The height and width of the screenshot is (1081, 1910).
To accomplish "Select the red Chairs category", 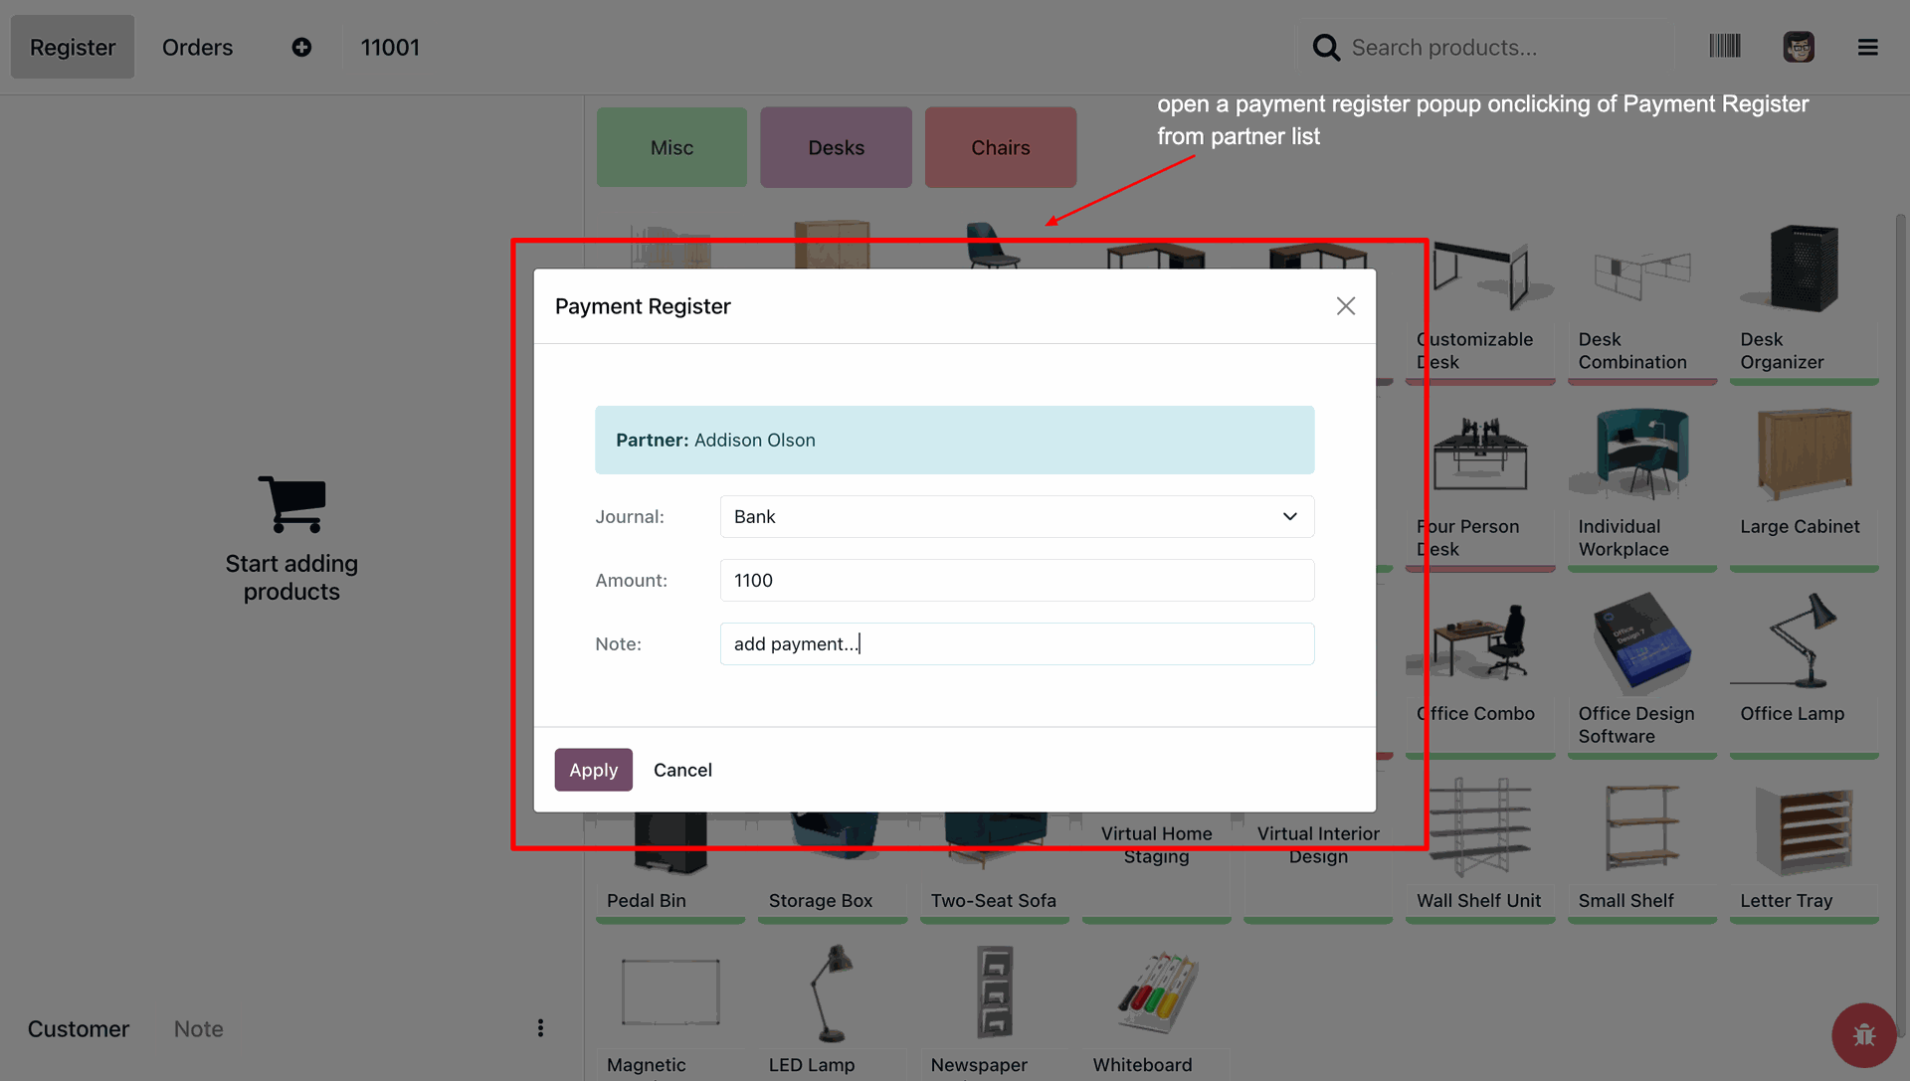I will pos(1000,147).
